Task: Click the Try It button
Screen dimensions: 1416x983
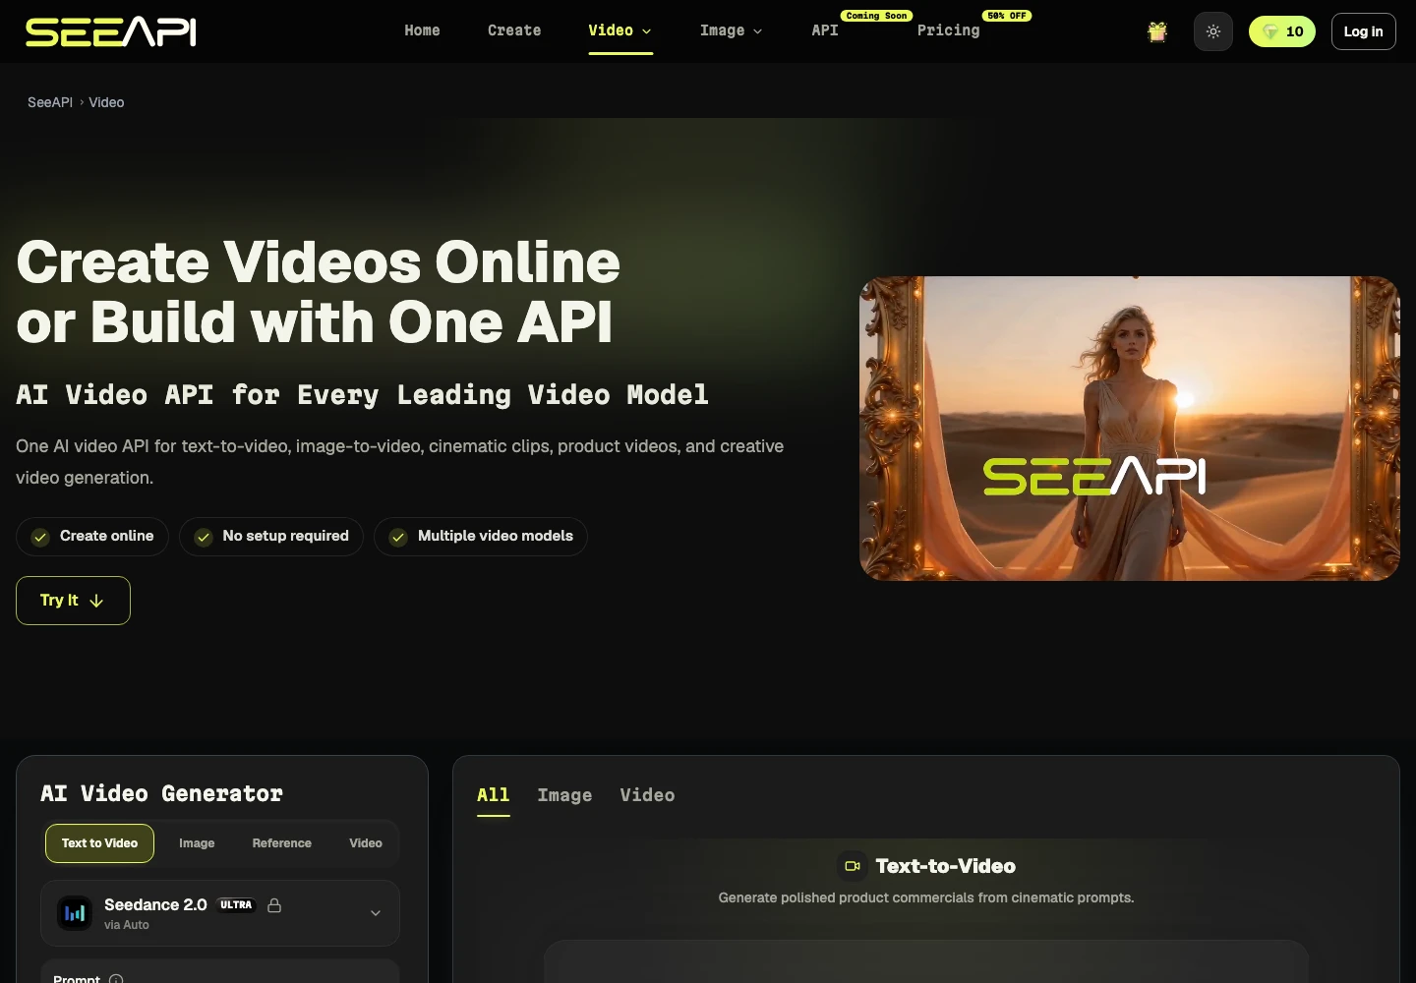Action: pos(73,601)
